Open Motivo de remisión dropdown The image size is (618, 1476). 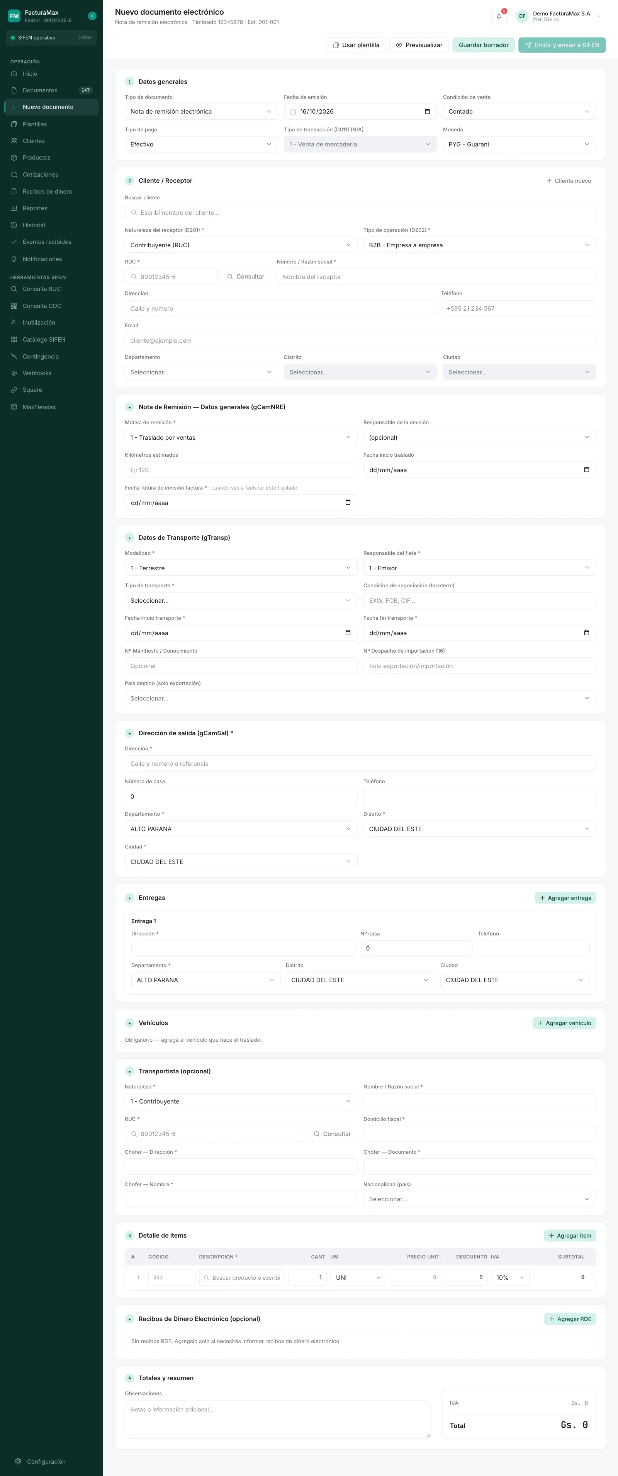click(x=241, y=438)
